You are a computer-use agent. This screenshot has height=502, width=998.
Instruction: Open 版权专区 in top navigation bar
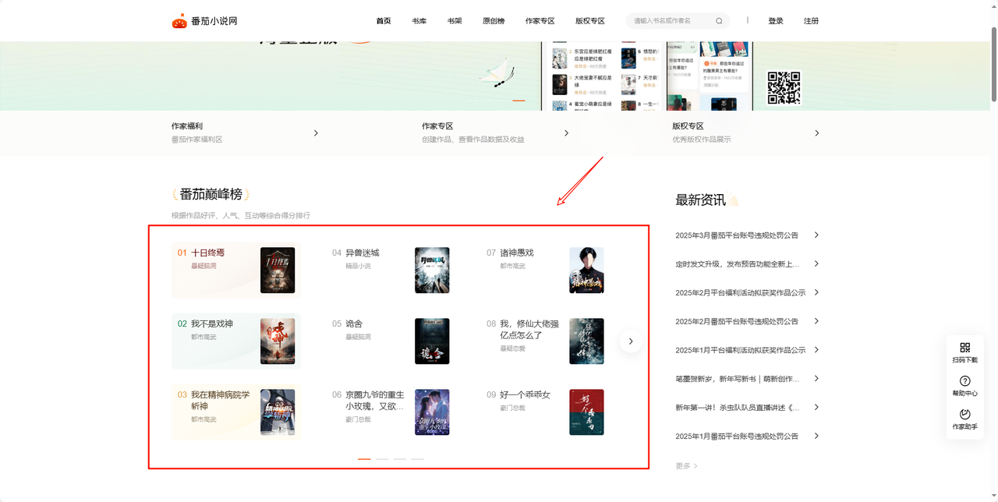point(590,21)
